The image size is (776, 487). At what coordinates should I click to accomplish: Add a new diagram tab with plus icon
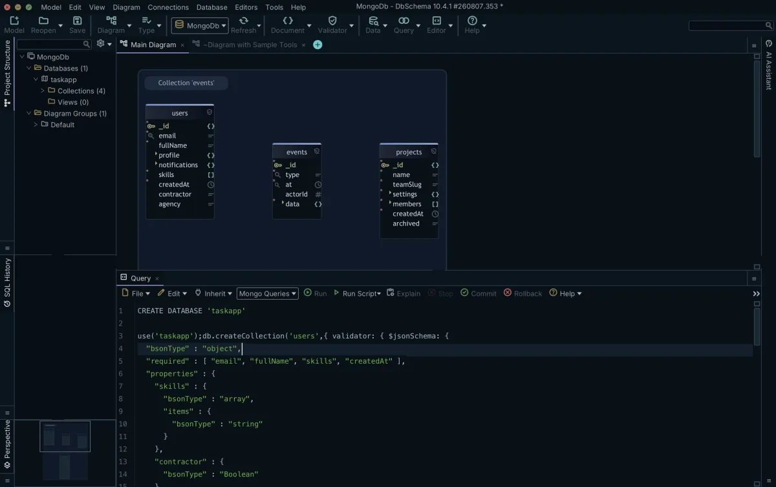tap(318, 45)
